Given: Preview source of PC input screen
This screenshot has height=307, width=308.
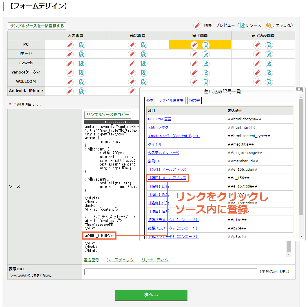Looking at the screenshot, I should click(81, 45).
